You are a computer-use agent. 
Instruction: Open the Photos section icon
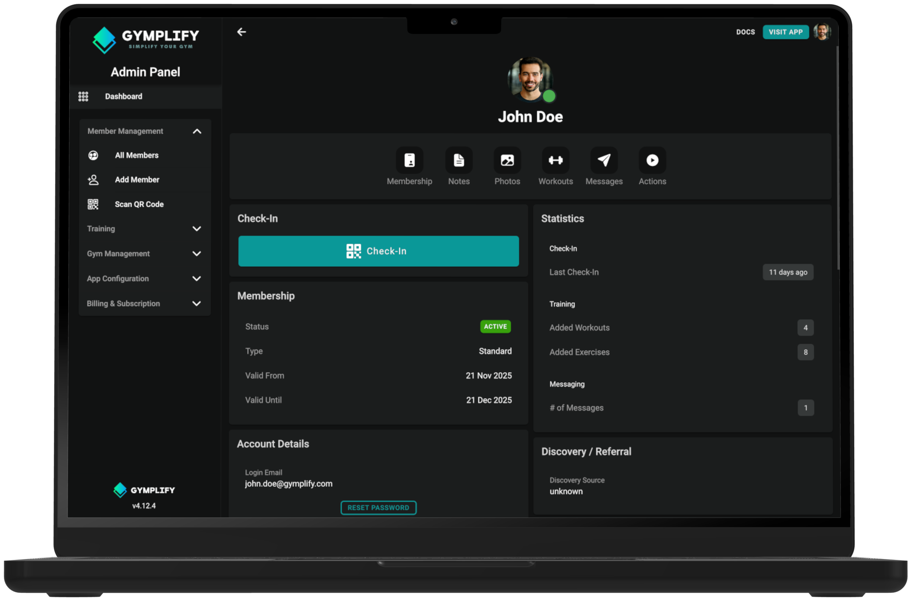point(507,160)
